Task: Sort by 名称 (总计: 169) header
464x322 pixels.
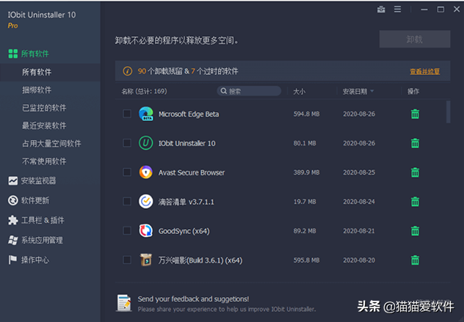Action: [144, 92]
